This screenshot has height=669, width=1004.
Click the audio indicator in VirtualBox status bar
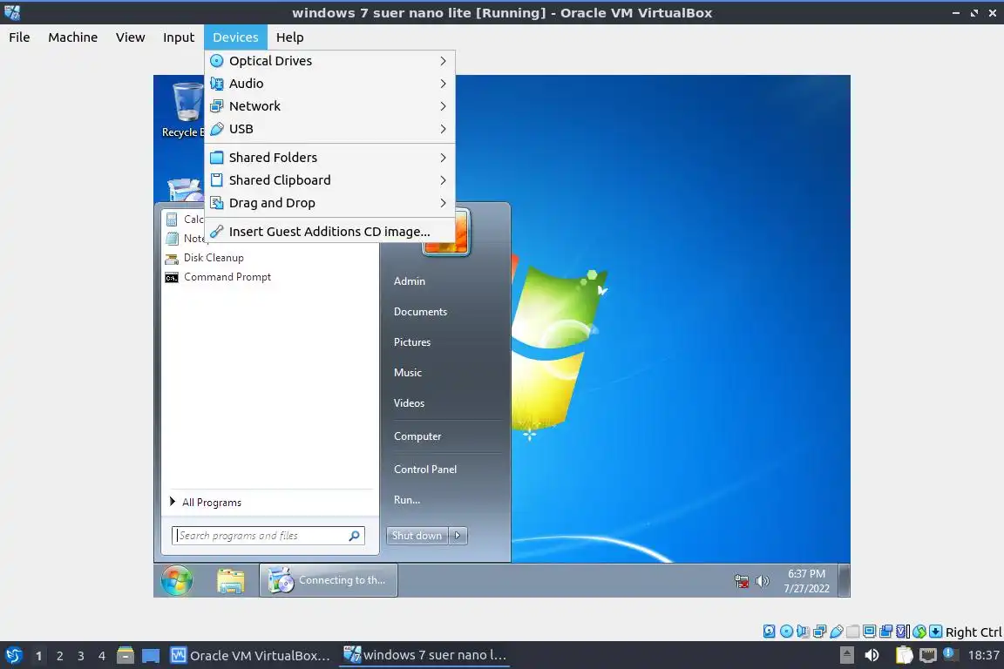coord(803,632)
